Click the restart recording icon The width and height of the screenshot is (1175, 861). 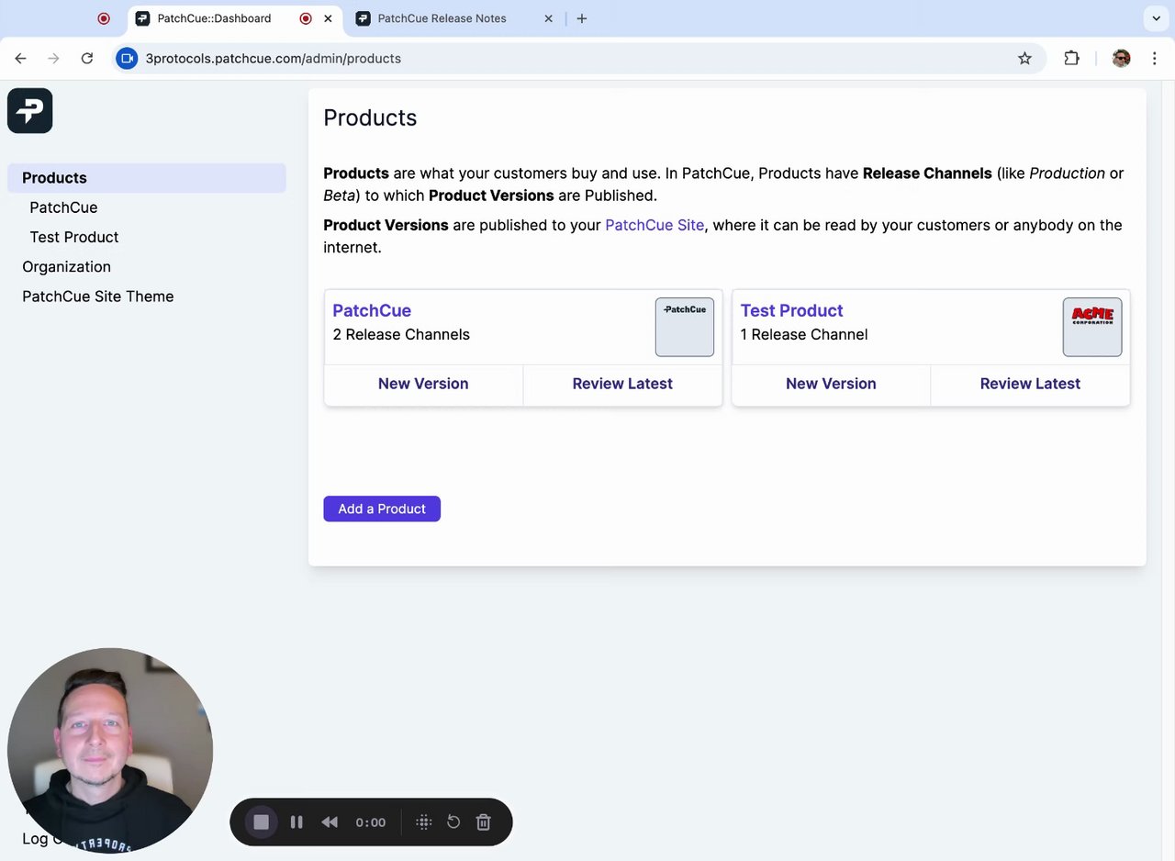[453, 822]
